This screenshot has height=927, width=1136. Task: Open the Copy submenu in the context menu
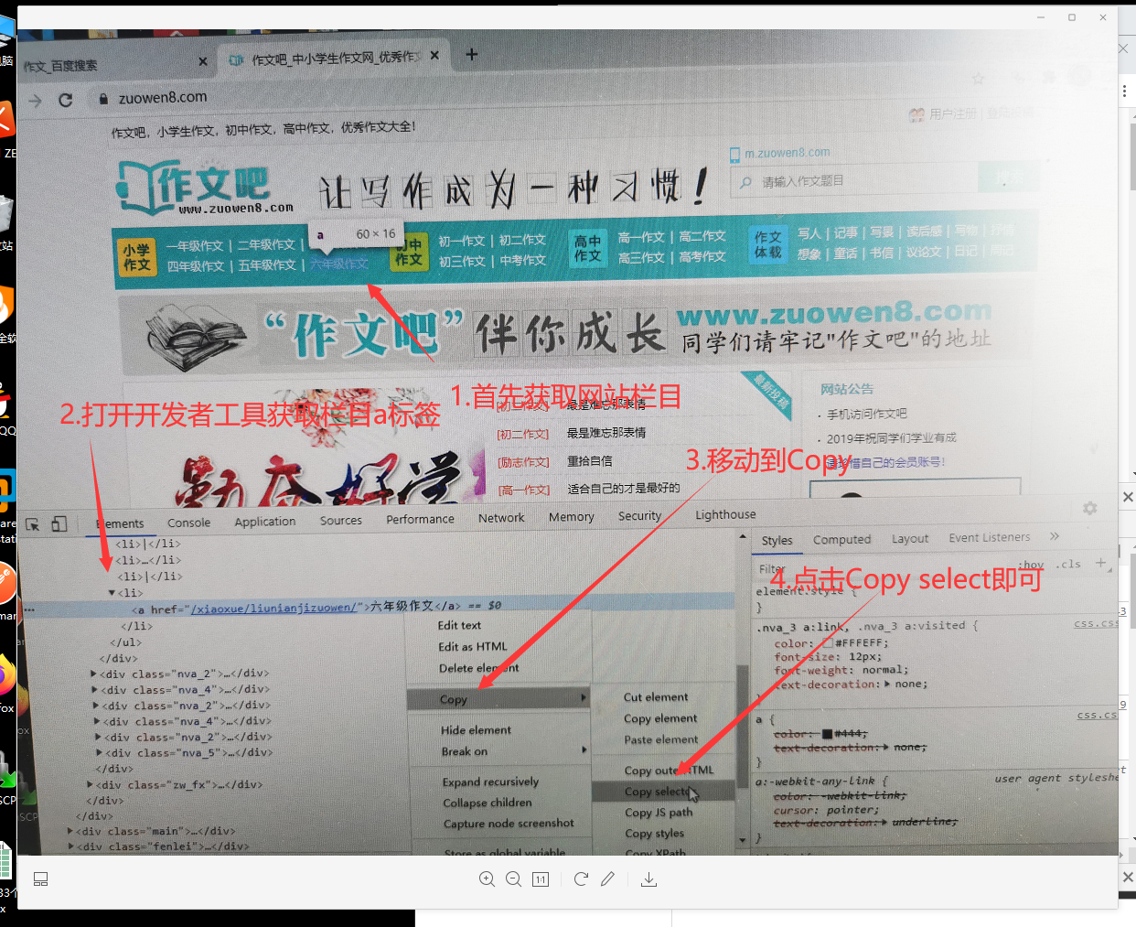(x=498, y=699)
